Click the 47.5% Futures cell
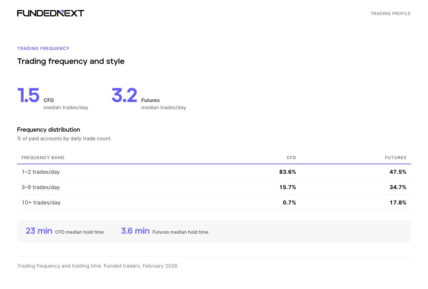The width and height of the screenshot is (428, 289). pos(398,172)
